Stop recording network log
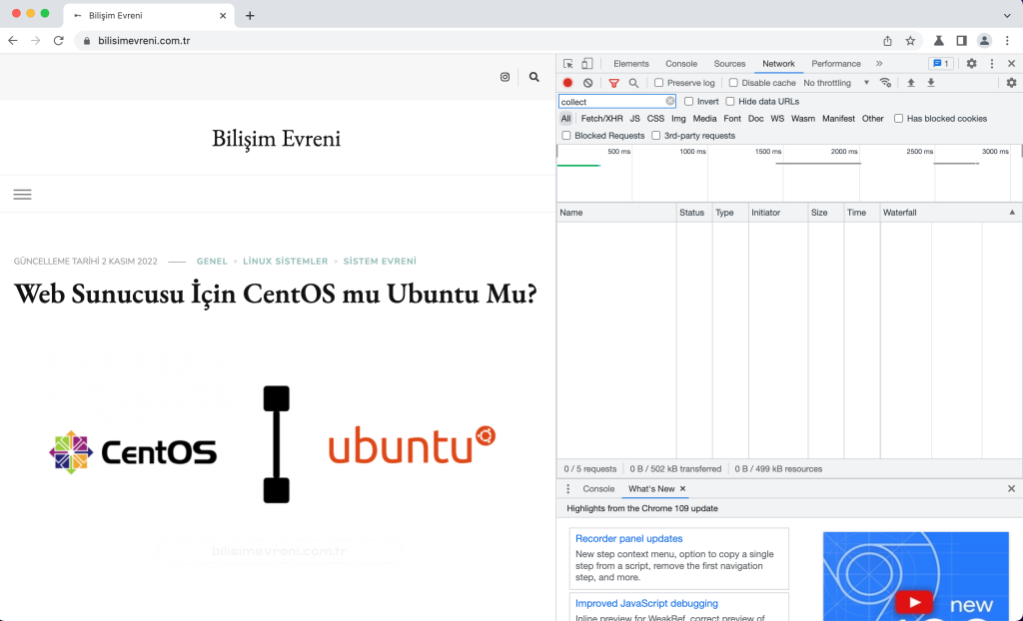This screenshot has height=621, width=1023. coord(567,83)
